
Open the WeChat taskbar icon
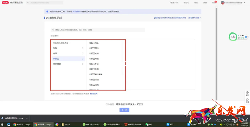[149, 125]
